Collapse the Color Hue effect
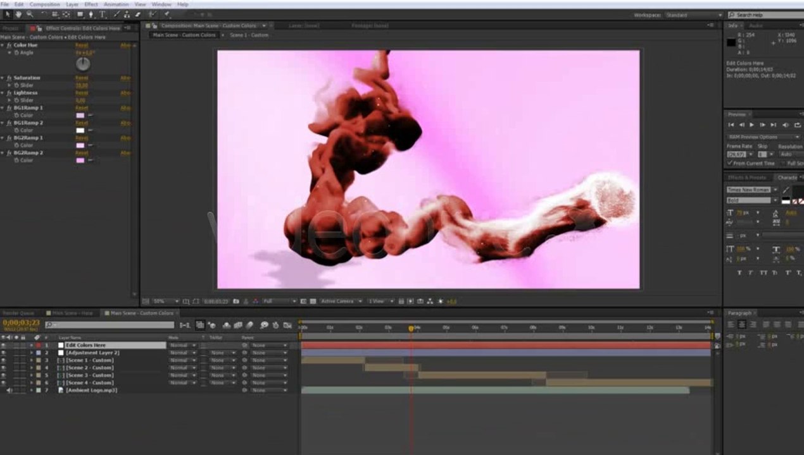Image resolution: width=804 pixels, height=455 pixels. point(3,45)
